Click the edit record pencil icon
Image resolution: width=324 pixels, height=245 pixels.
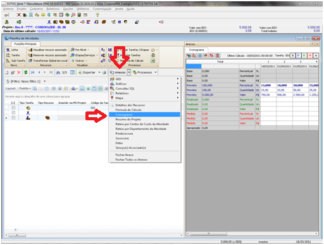(13, 72)
